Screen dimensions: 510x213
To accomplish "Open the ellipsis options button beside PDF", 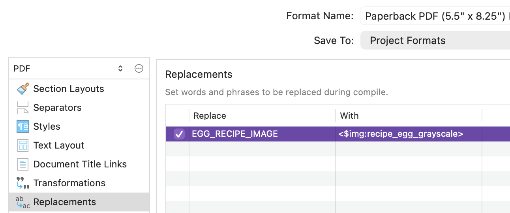I will point(139,69).
